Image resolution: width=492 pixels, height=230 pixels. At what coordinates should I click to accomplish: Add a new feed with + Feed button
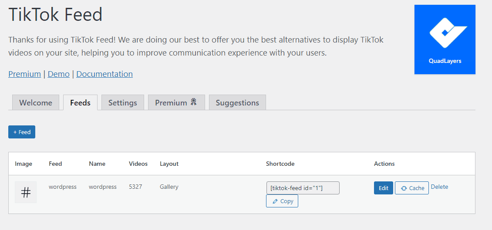[22, 132]
